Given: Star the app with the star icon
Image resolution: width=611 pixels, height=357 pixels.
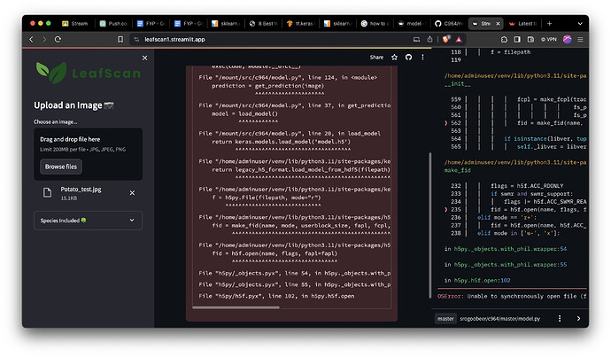Looking at the screenshot, I should pyautogui.click(x=394, y=58).
